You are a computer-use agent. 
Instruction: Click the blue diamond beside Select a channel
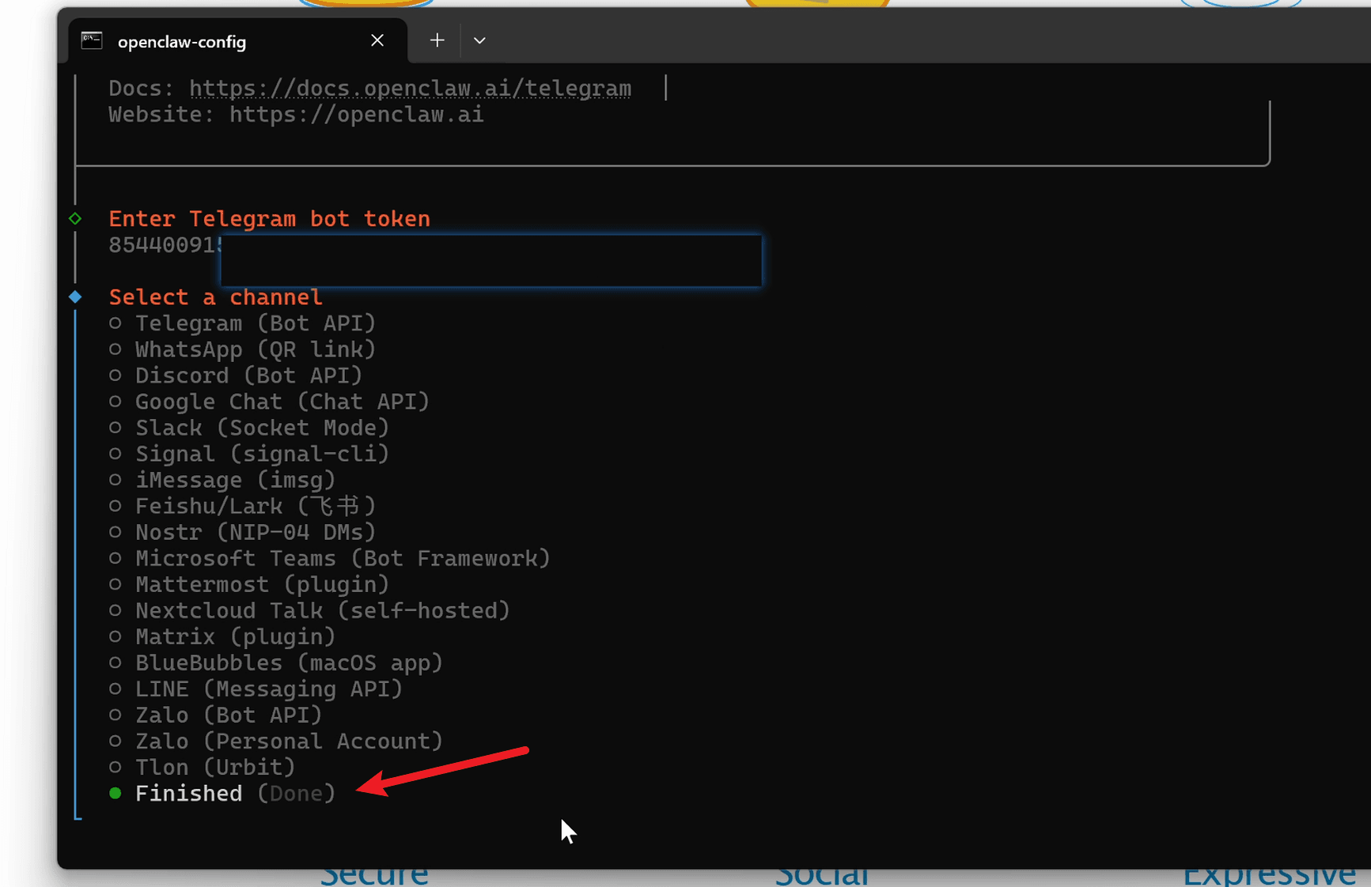click(x=75, y=297)
